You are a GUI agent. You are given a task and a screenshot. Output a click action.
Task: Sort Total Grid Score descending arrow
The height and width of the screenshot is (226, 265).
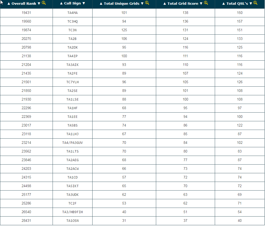coord(201,4)
